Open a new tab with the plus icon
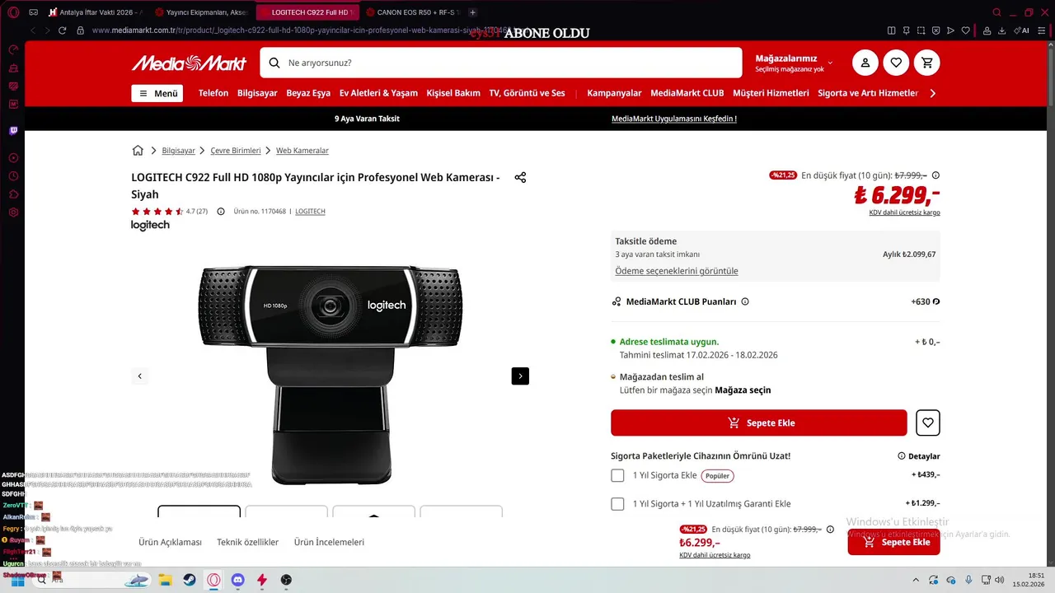 pos(472,12)
